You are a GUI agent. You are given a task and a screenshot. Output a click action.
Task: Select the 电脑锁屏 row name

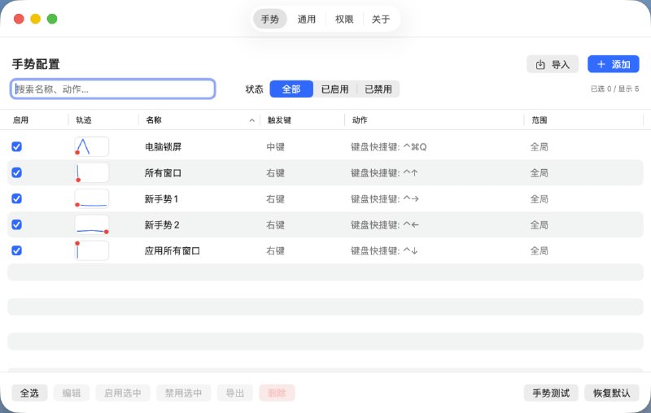click(164, 147)
